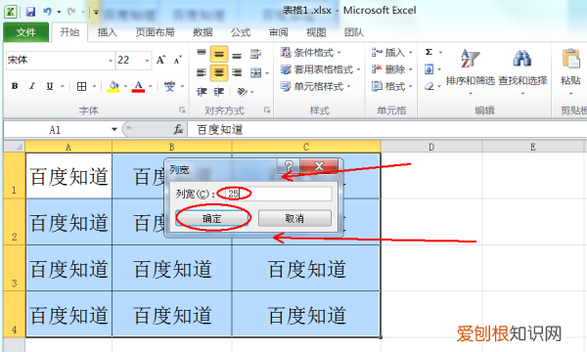Open 排序和筛选 sort and filter
The height and width of the screenshot is (352, 587).
(471, 71)
